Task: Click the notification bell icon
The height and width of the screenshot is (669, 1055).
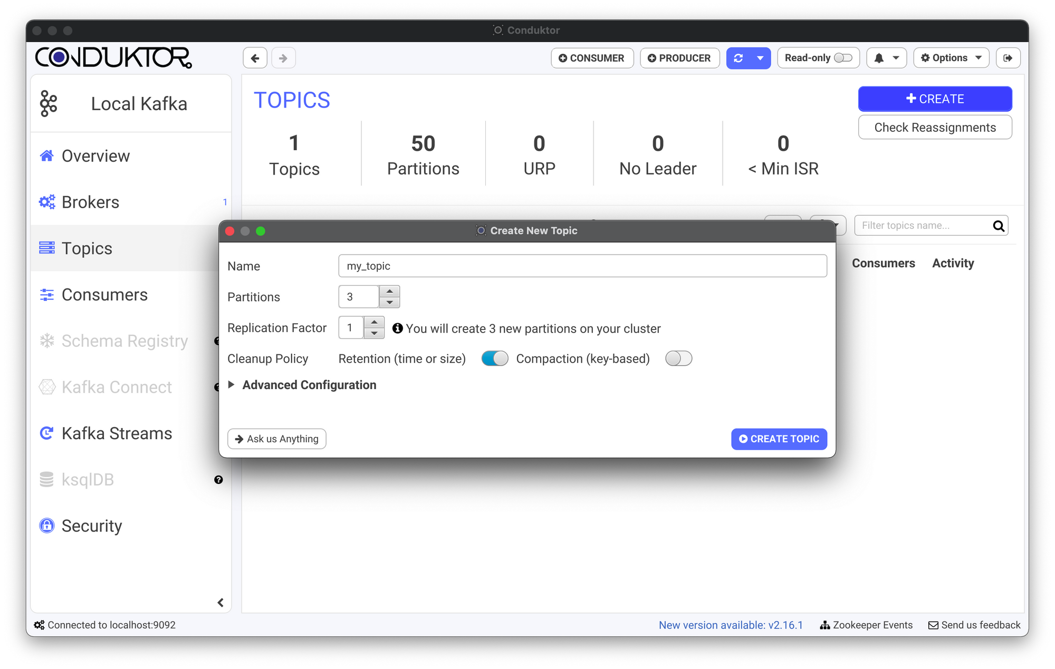Action: click(879, 58)
